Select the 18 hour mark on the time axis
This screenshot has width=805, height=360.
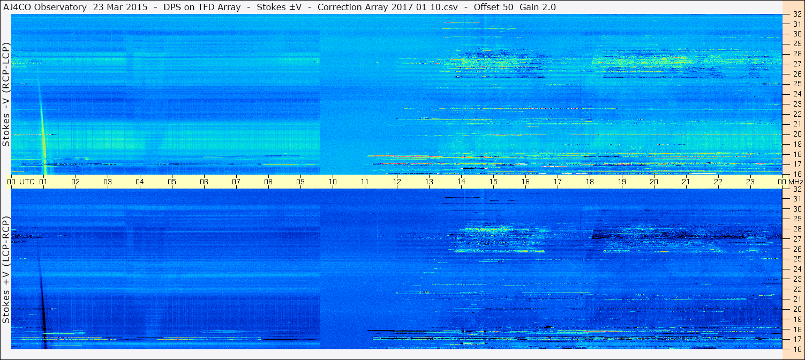coord(590,182)
